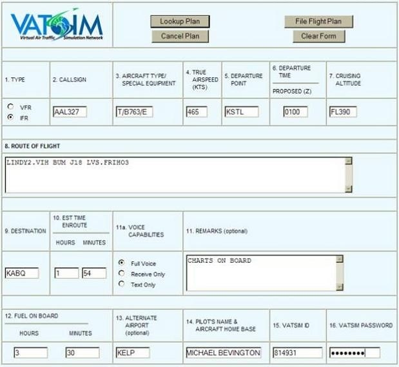Click the '12. FUEL ON BOARD' label

[x=32, y=316]
